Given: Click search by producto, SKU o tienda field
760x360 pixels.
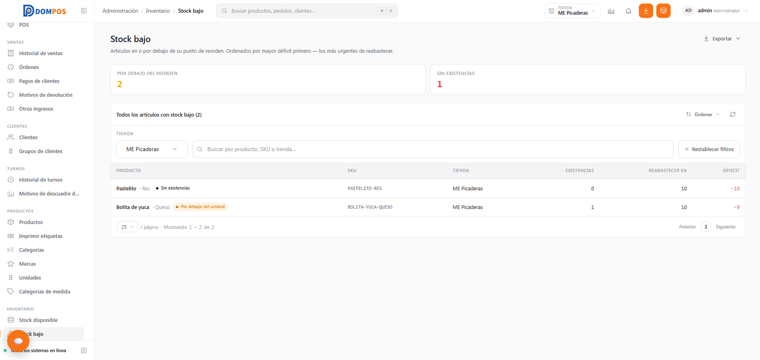Looking at the screenshot, I should point(433,149).
